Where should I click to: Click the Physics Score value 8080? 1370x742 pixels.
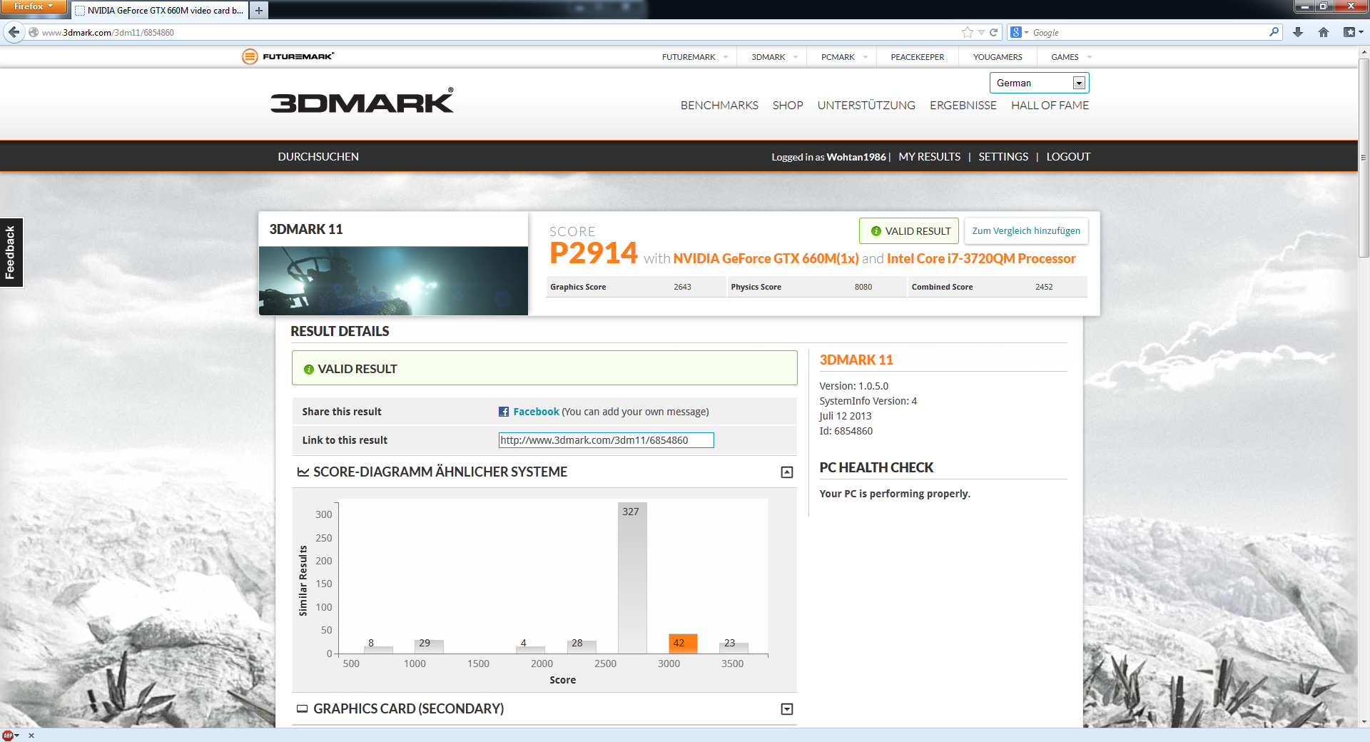pyautogui.click(x=863, y=287)
